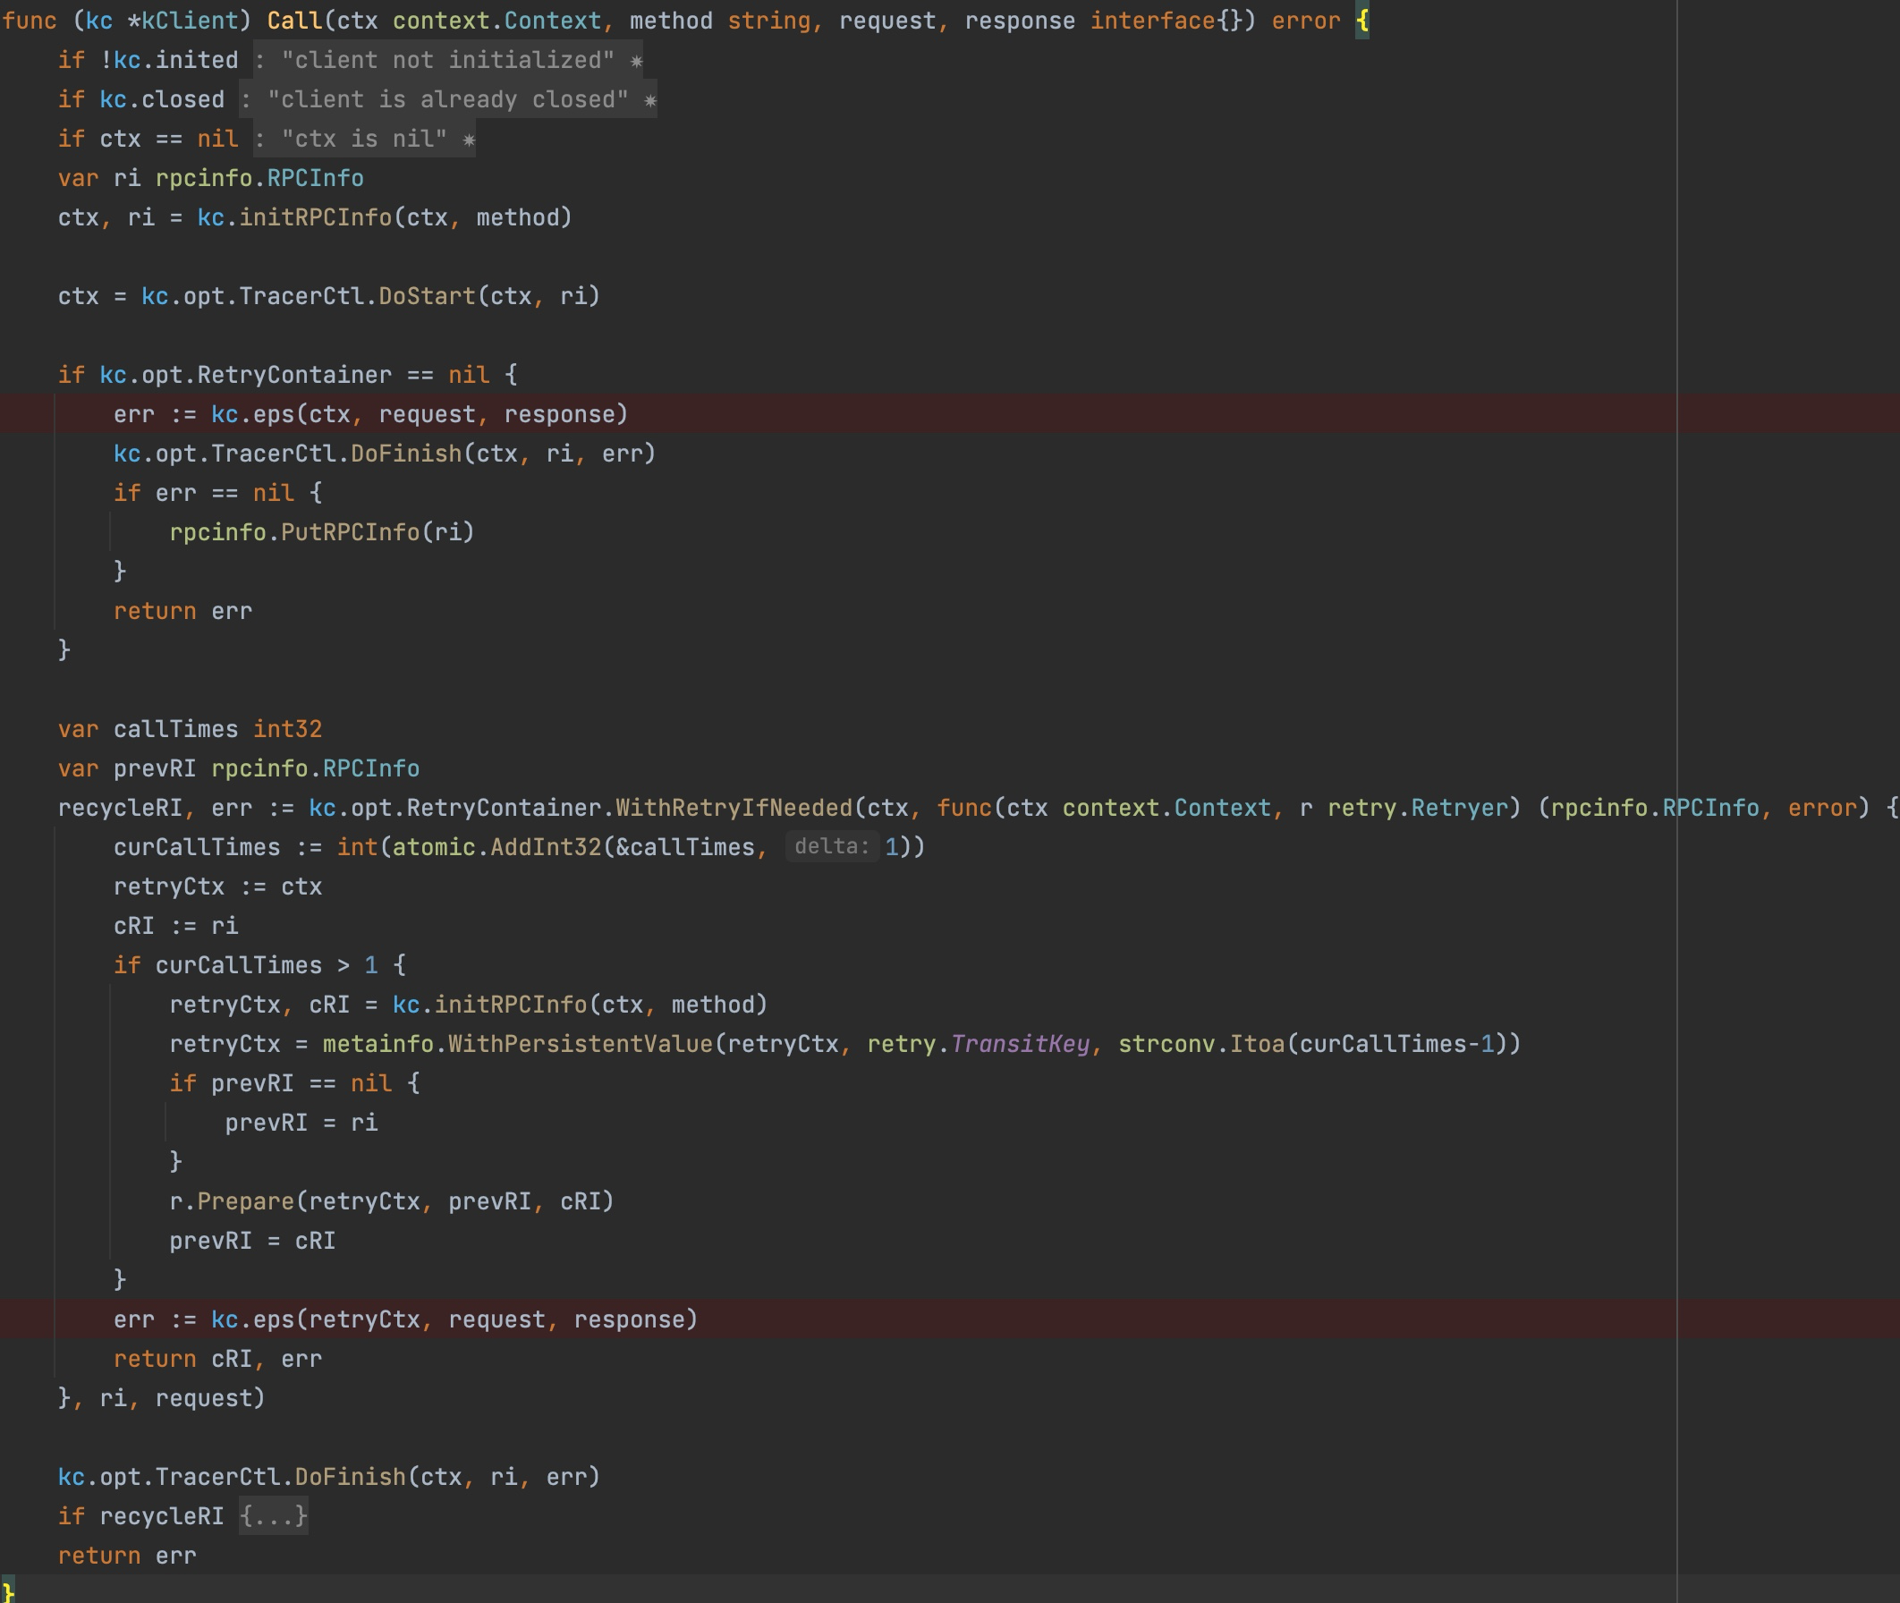This screenshot has width=1900, height=1603.
Task: Click the AddInt32 function call
Action: [545, 847]
